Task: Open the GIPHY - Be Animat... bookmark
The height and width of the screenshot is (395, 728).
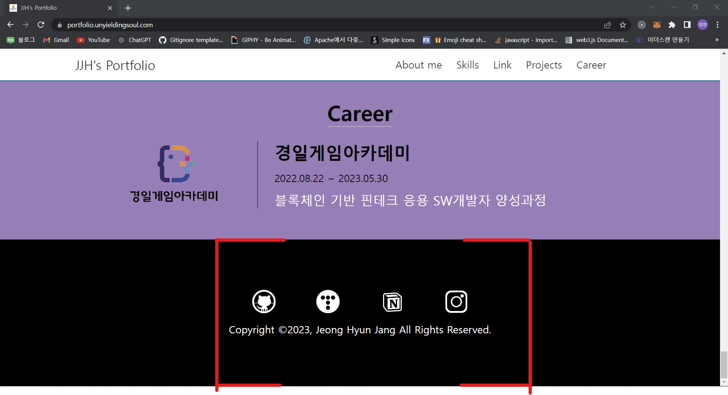Action: click(x=263, y=40)
